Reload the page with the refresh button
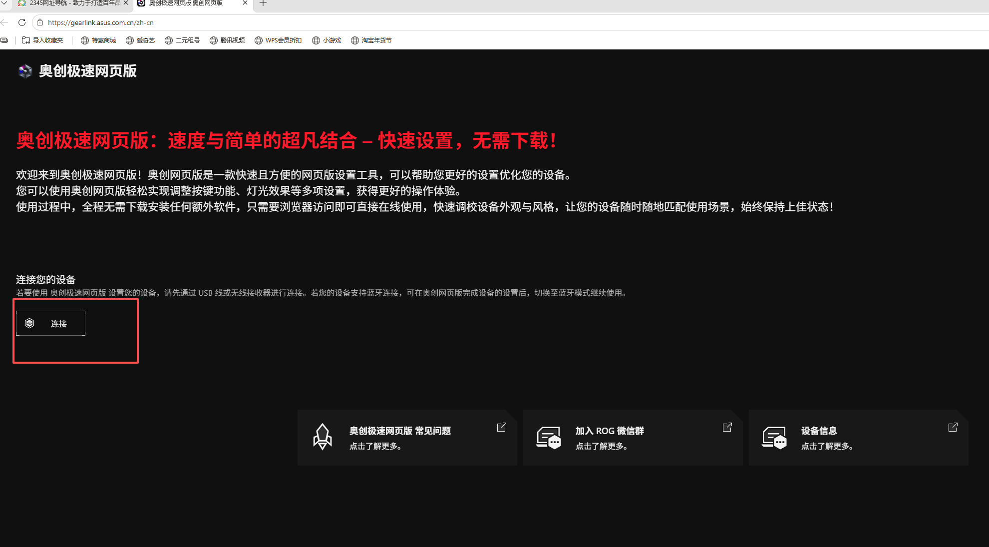989x547 pixels. tap(22, 22)
